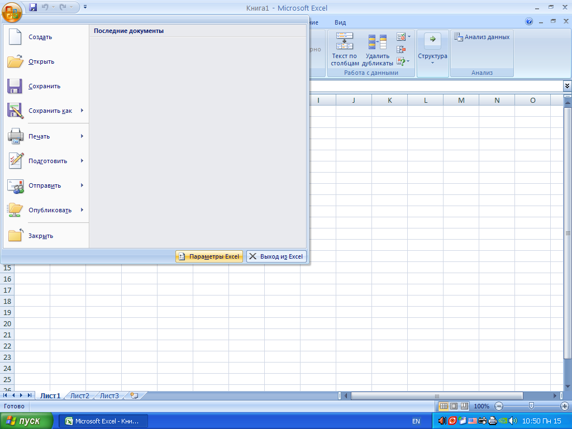Screen dimensions: 572x429
Task: Select column M header
Action: coord(461,101)
